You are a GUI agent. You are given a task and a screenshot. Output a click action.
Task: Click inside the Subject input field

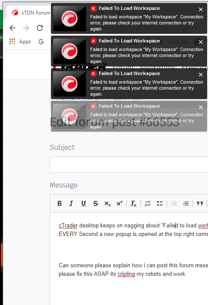[x=129, y=165]
